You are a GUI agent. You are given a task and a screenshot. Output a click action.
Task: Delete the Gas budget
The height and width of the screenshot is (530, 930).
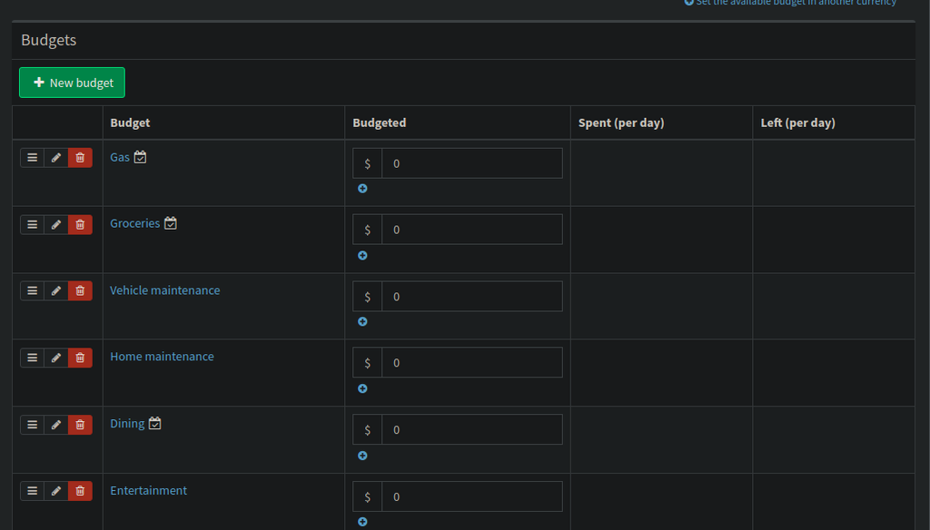coord(80,158)
